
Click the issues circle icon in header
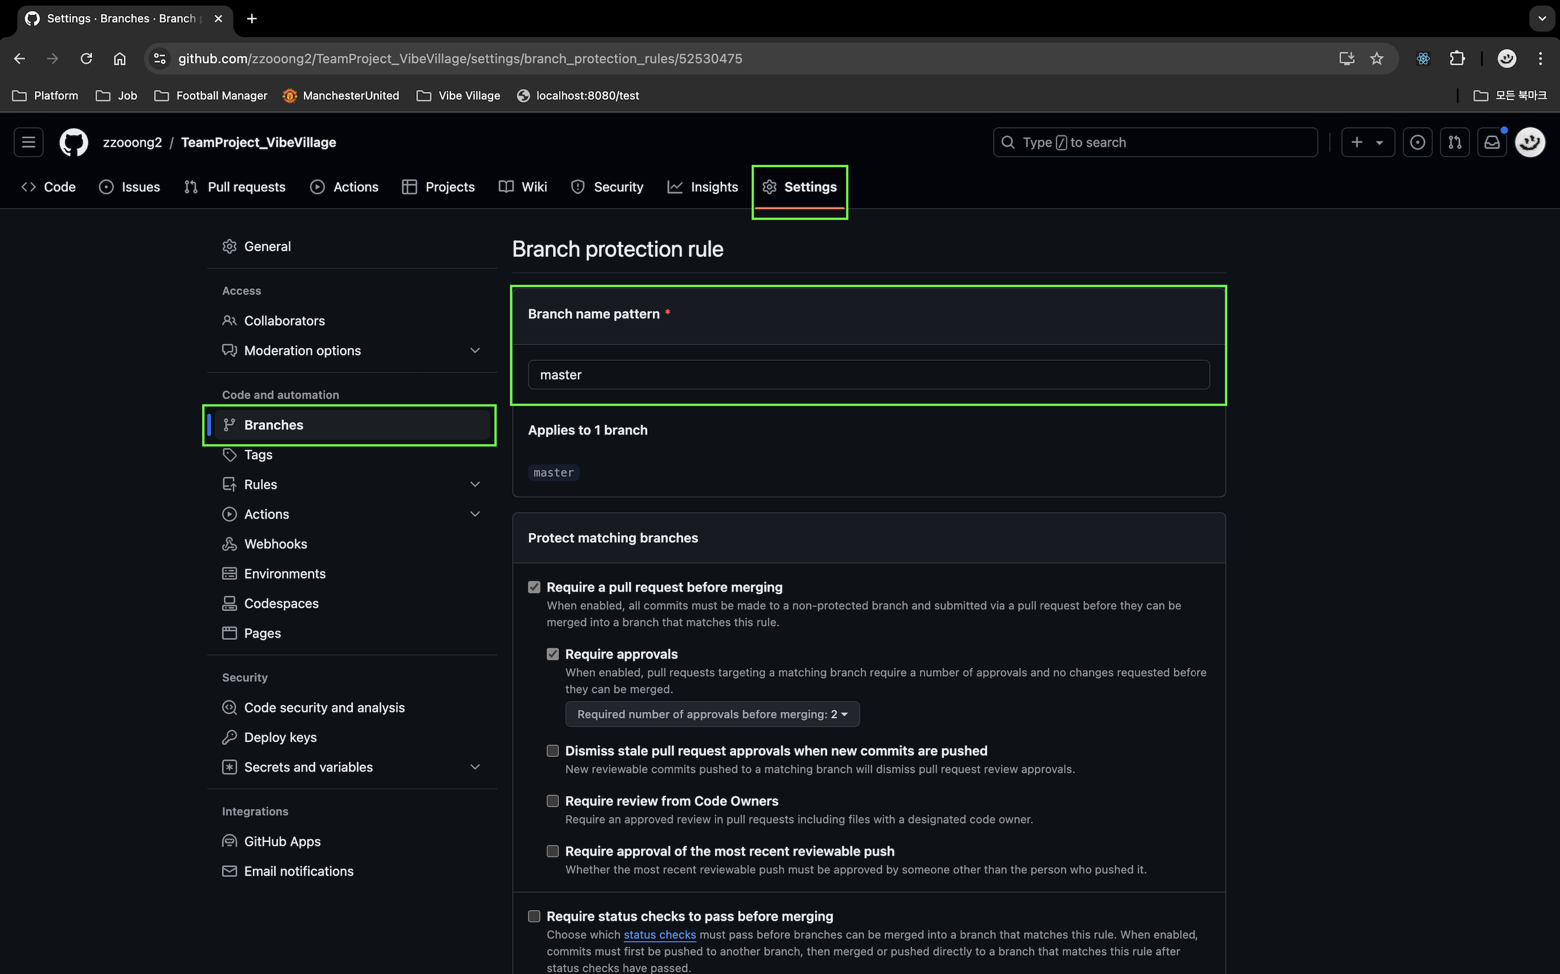(x=1417, y=142)
